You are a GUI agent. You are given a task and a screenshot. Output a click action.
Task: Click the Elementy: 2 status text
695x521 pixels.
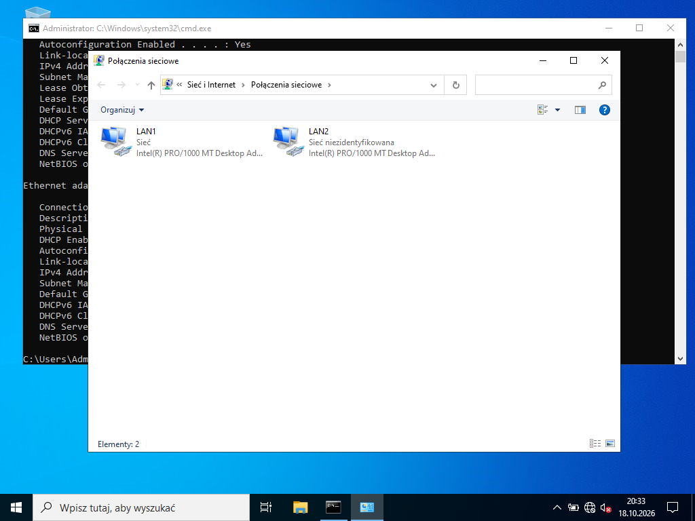pyautogui.click(x=118, y=444)
